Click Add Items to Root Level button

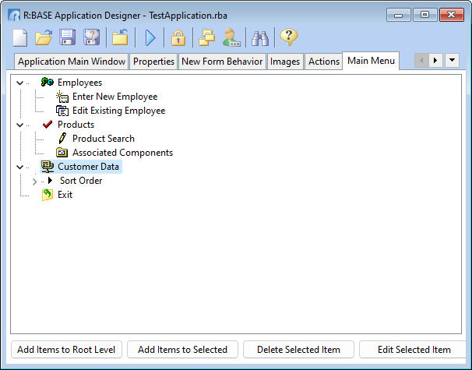66,350
